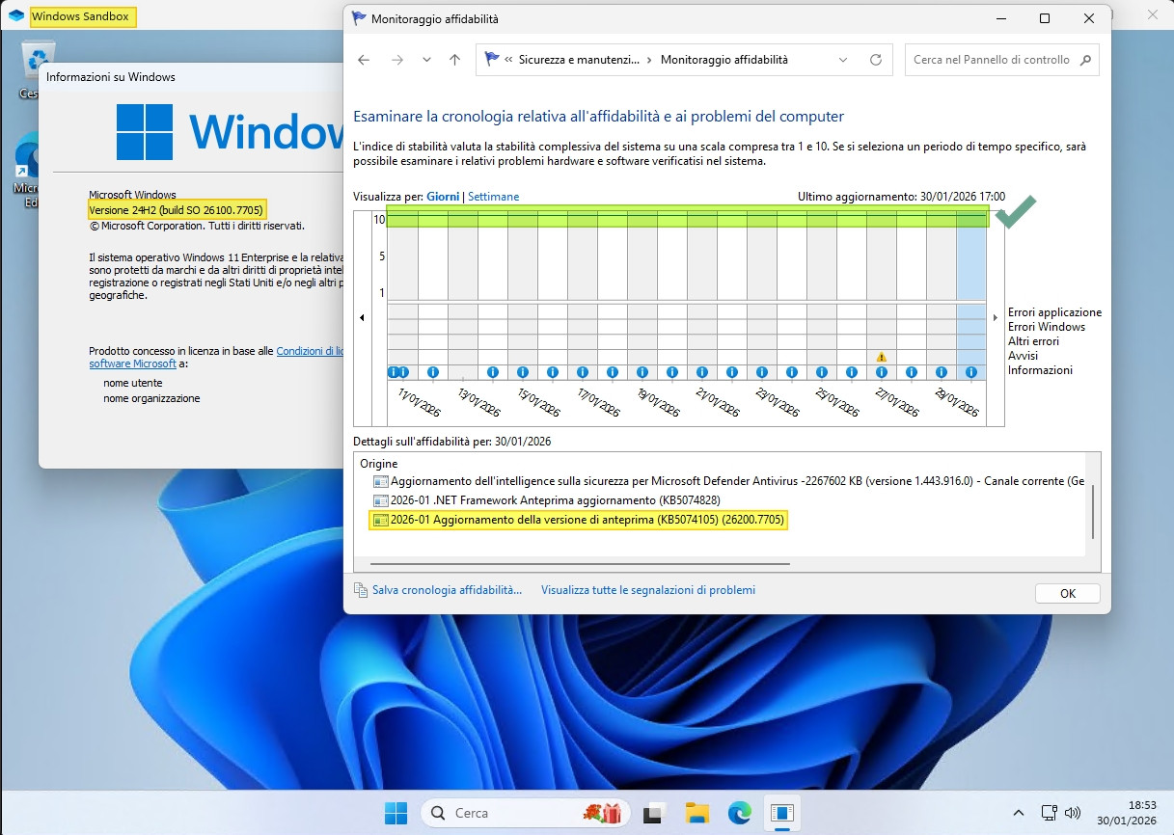
Task: Select info icon for 18/01/2026
Action: coord(613,372)
